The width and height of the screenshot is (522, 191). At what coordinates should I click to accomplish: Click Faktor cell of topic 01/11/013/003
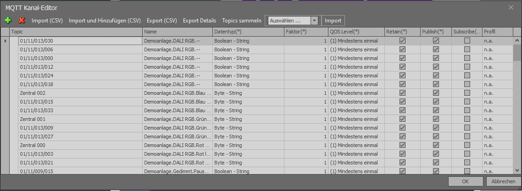click(x=306, y=154)
